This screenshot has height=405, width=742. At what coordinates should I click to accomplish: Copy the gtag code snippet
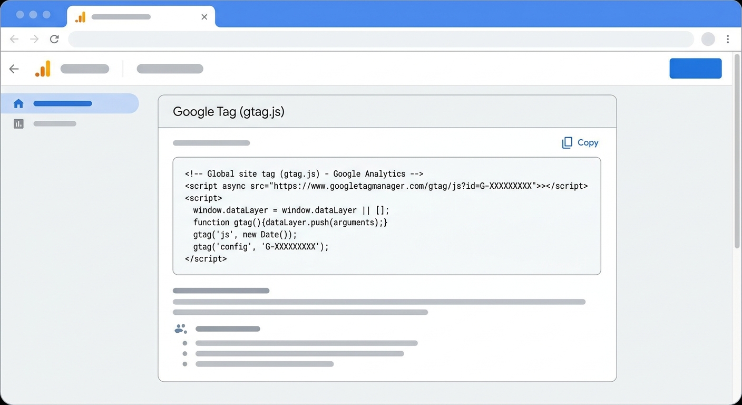click(x=580, y=142)
